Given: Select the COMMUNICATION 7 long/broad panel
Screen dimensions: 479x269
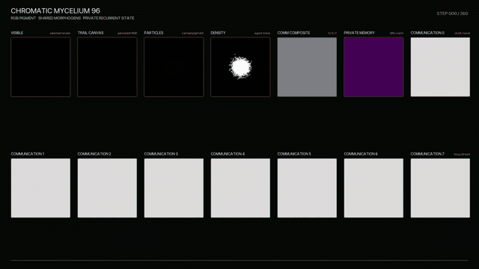Looking at the screenshot, I should (x=440, y=188).
